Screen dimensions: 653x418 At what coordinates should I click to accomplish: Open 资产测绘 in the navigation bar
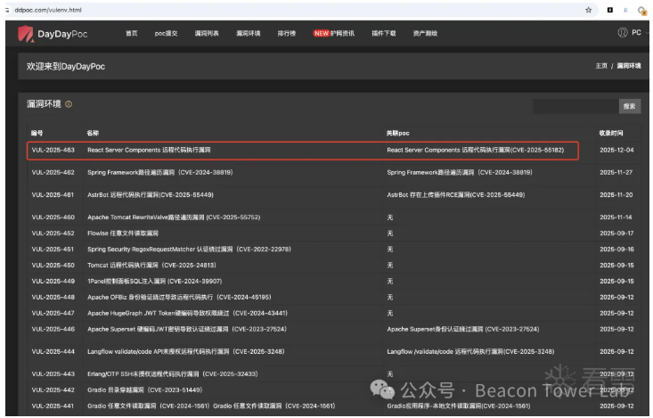425,33
